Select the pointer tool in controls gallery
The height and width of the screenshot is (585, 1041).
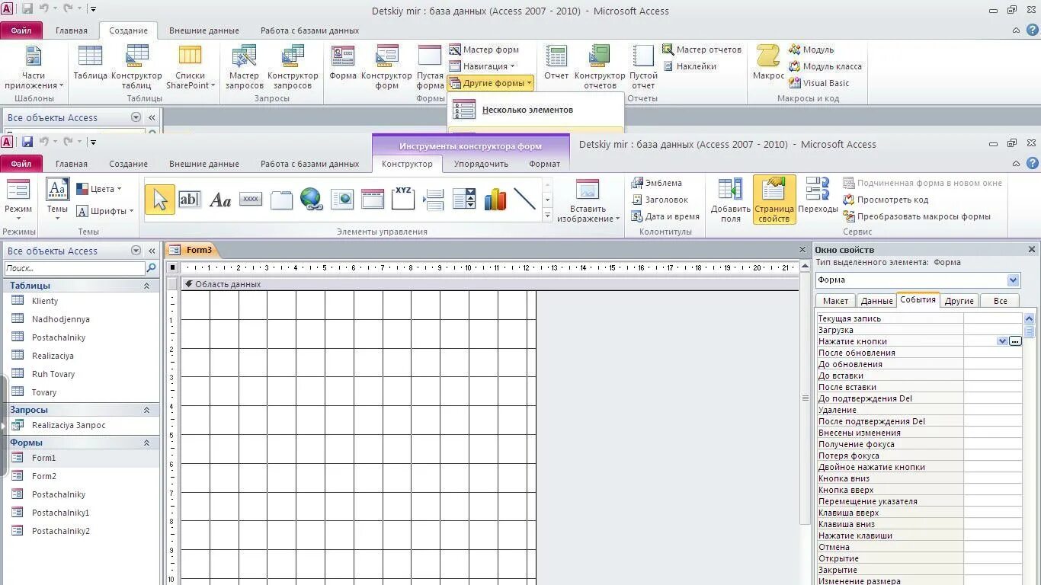[x=160, y=200]
